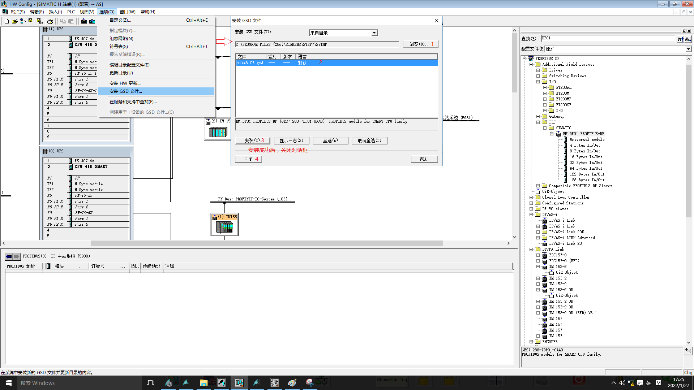Open the 配置文件 标准 profile dropdown
Viewport: 694px width, 390px height.
pyautogui.click(x=688, y=49)
